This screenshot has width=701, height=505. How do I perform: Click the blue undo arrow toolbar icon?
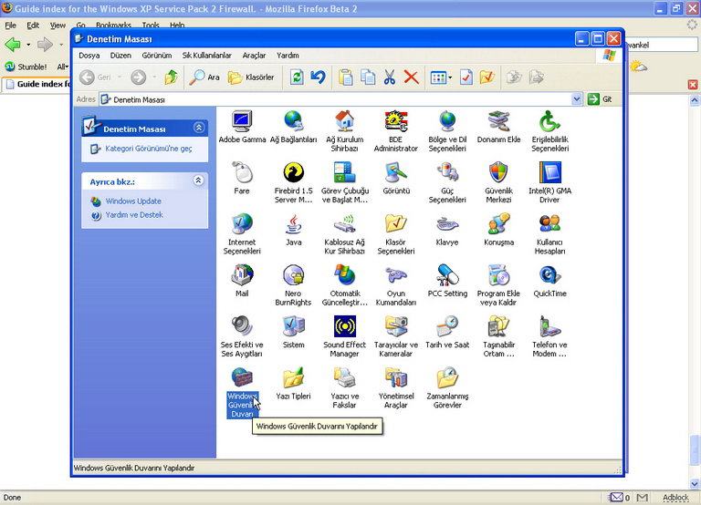(319, 77)
